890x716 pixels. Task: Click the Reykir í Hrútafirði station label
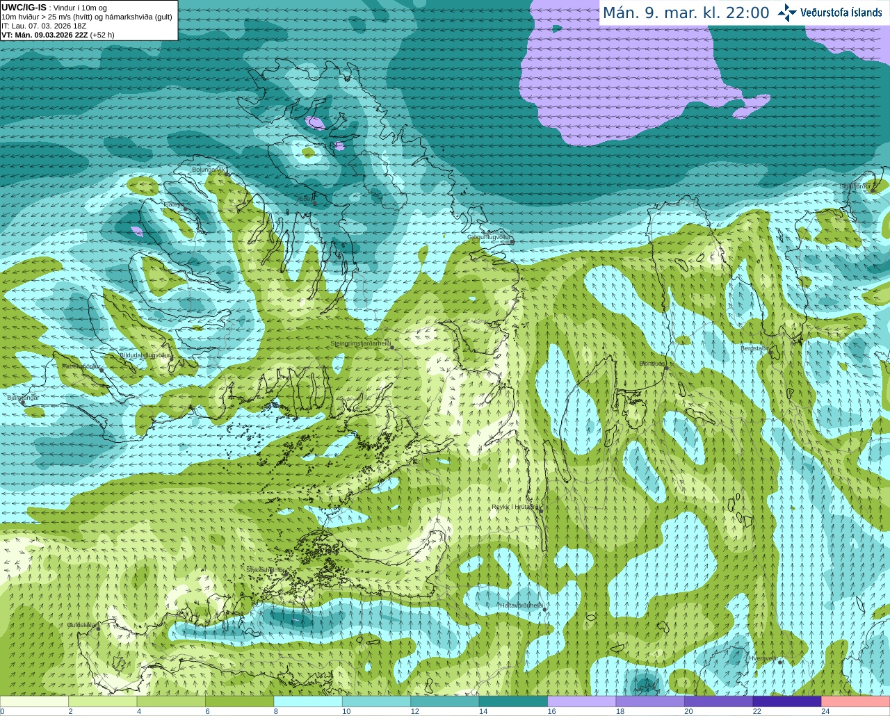point(515,507)
